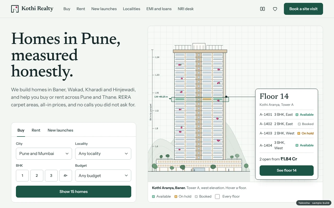Open EMI and loans page

coord(159,9)
